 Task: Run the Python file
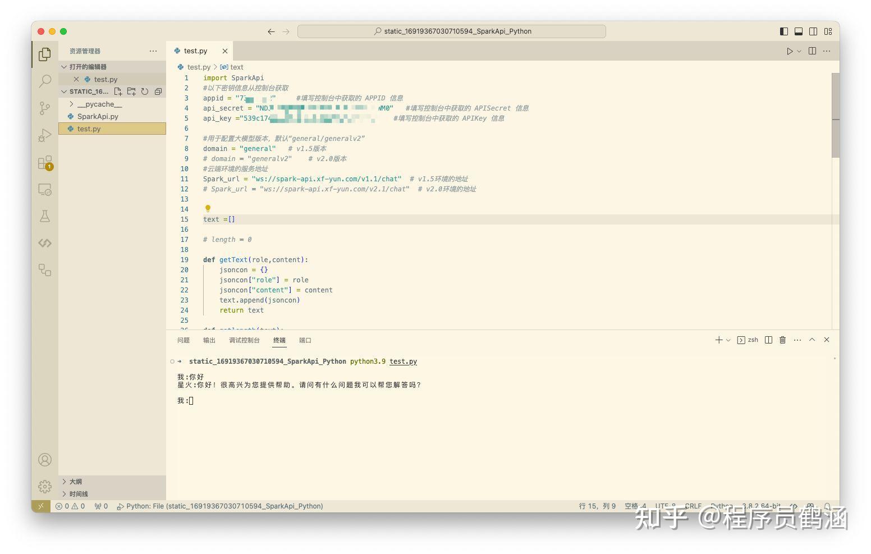(x=790, y=51)
